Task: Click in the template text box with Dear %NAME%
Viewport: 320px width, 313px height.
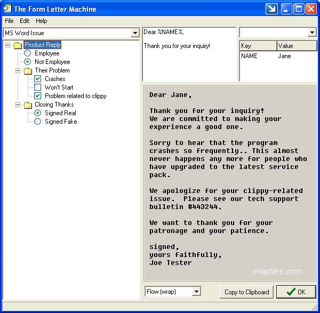Action: [189, 54]
